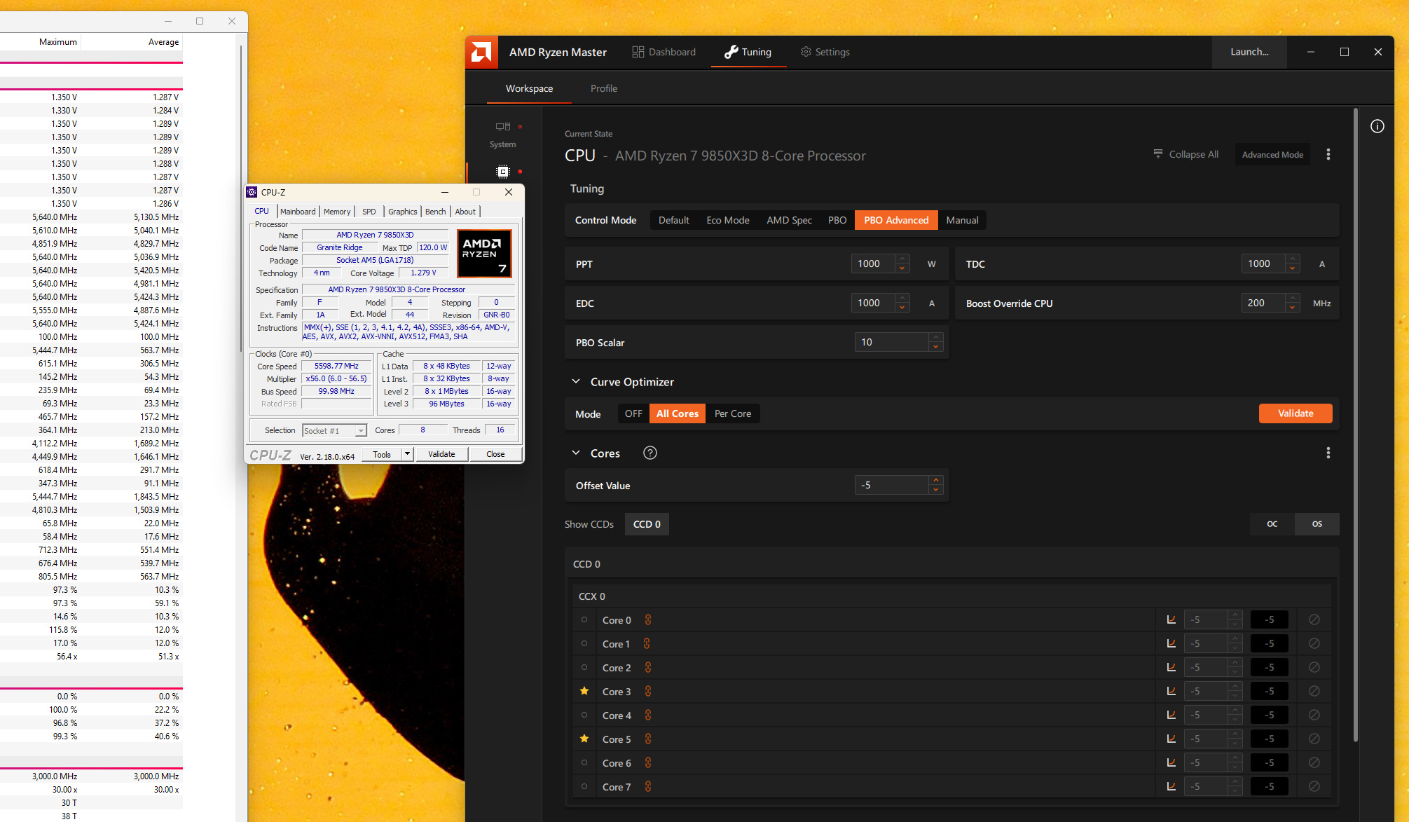Click the Core 7 disable circle icon

[1314, 786]
